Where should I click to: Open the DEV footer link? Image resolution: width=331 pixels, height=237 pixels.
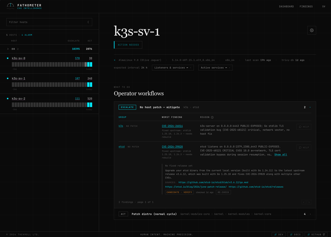[278, 235]
